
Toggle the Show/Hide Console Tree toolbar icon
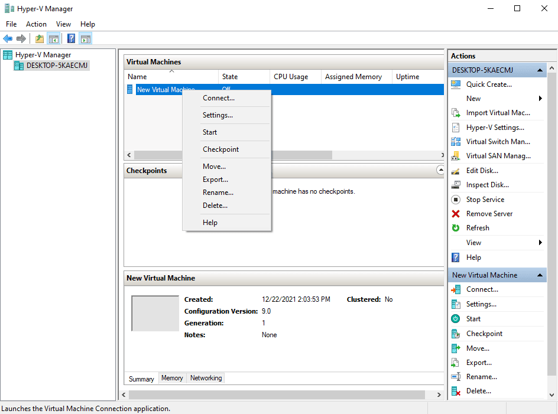coord(54,38)
